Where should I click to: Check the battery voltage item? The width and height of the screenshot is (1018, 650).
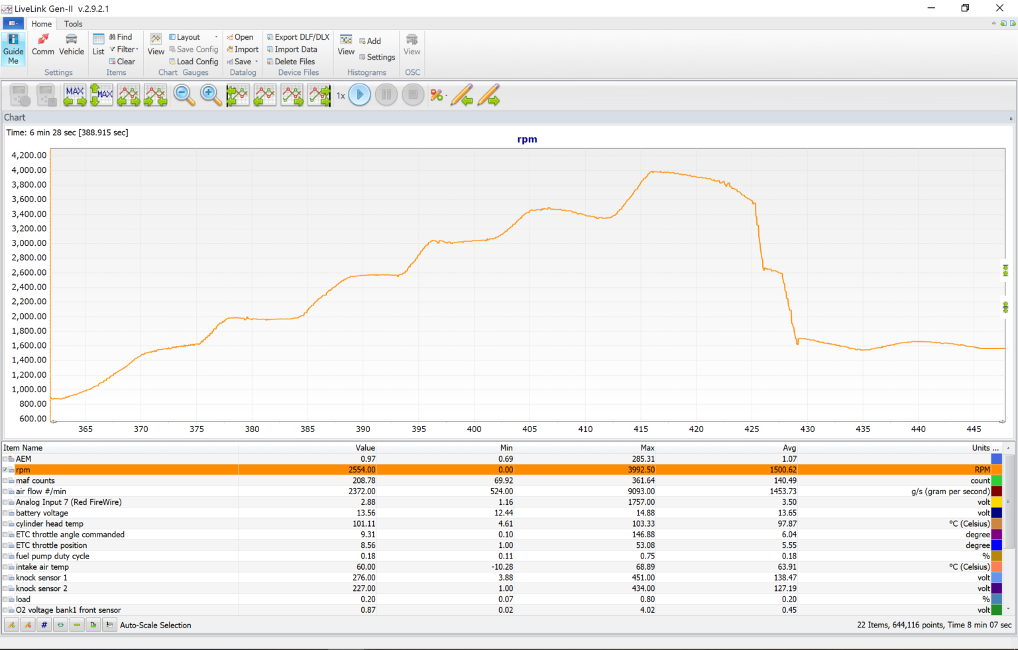pos(5,514)
